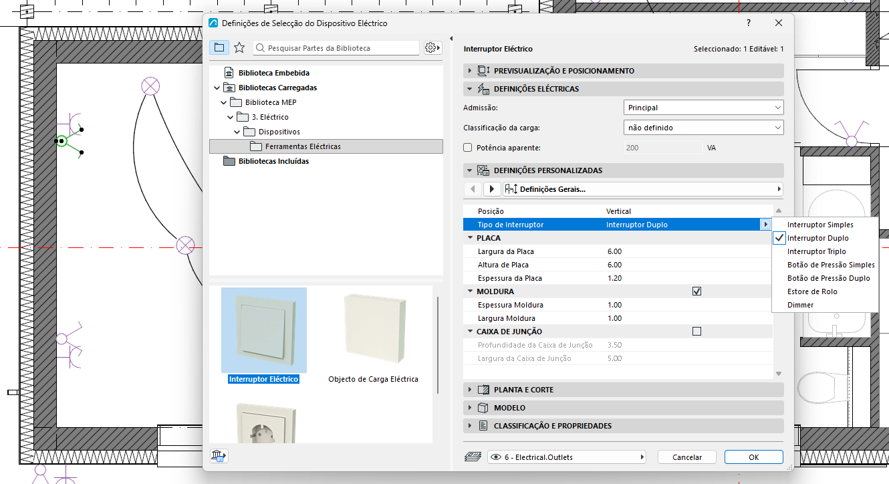Viewport: 889px width, 484px height.
Task: Click the OK button
Action: [753, 457]
